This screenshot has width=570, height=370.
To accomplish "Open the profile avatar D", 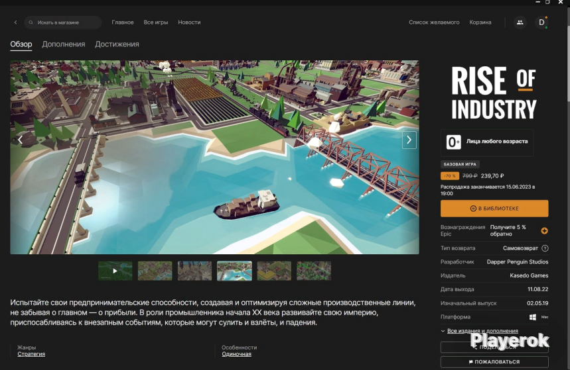I will pyautogui.click(x=541, y=23).
